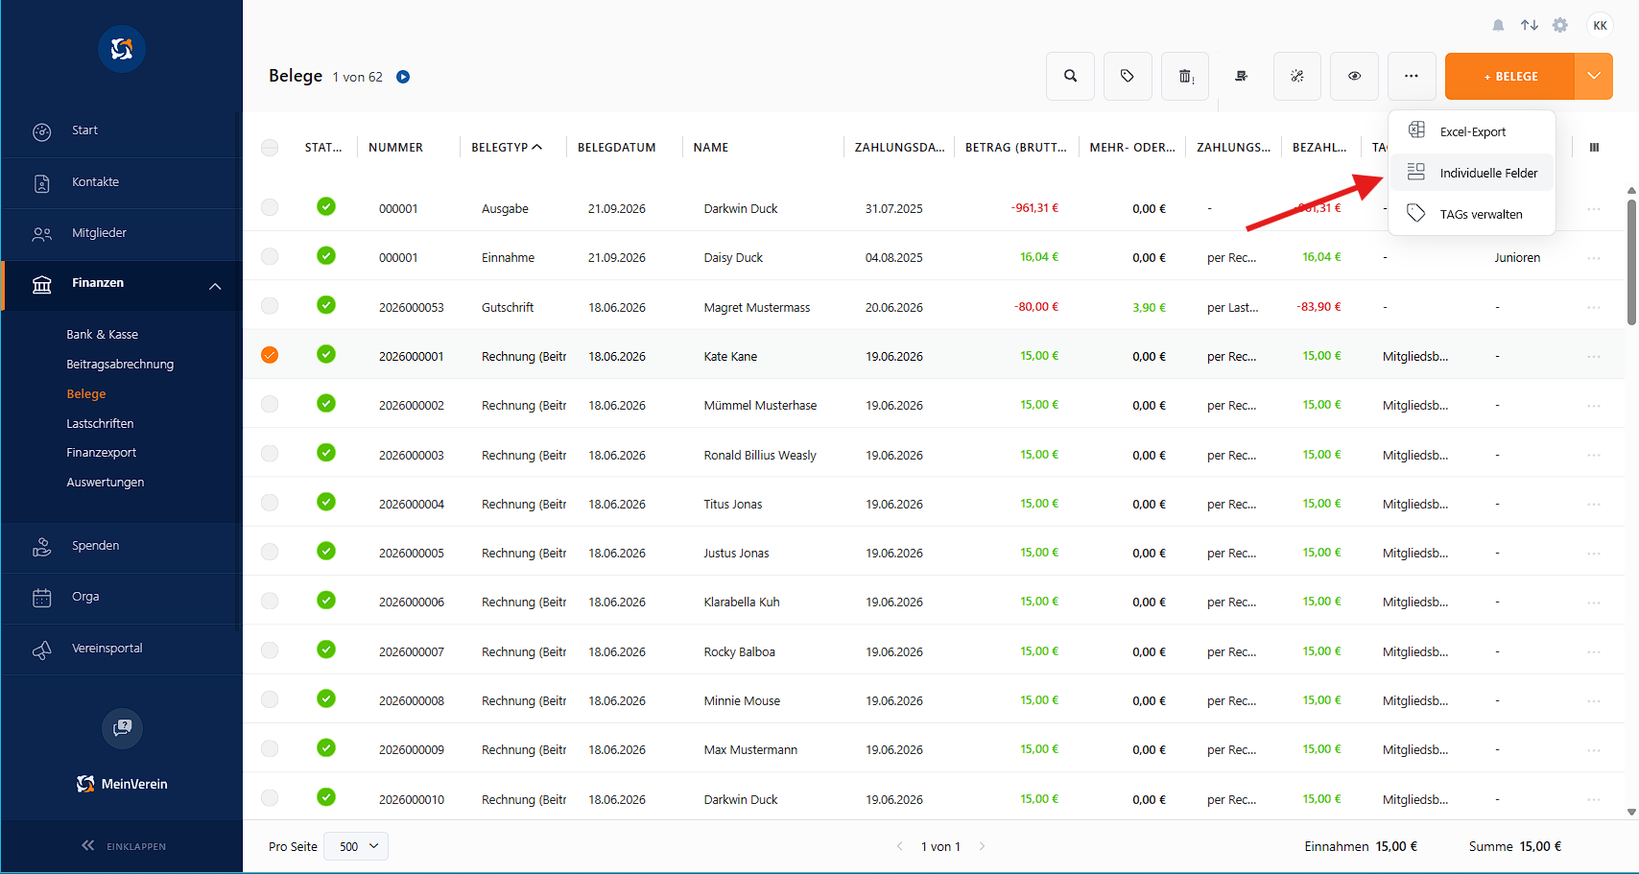Click the blue play icon beside Belege

click(403, 77)
